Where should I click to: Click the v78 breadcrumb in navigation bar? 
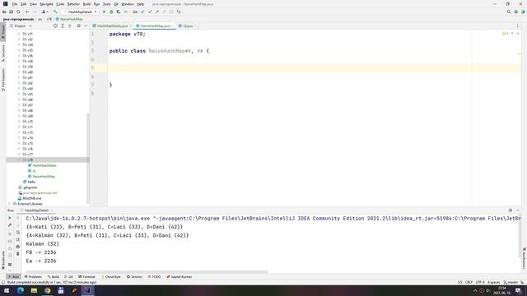(x=49, y=19)
